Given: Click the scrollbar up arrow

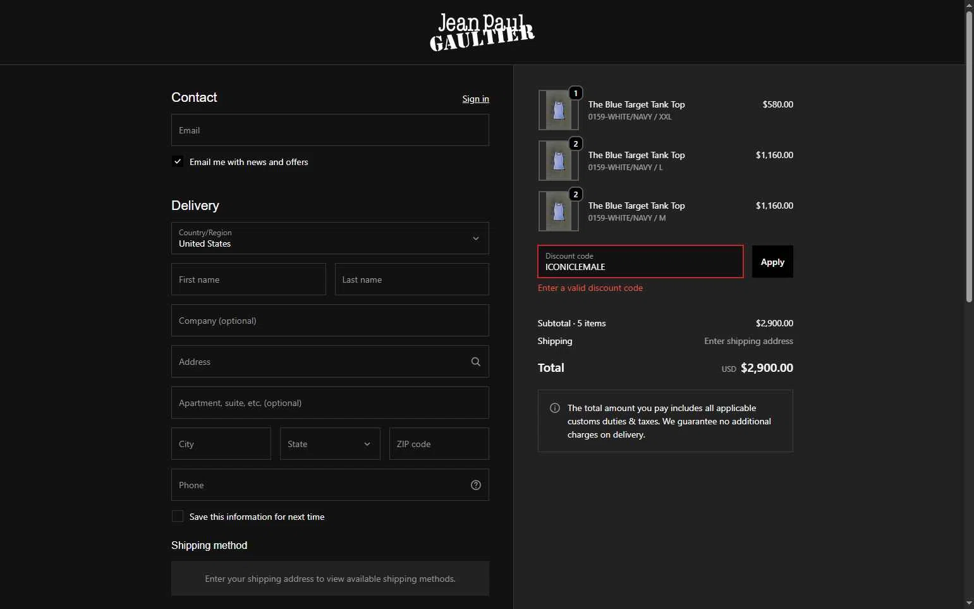Looking at the screenshot, I should tap(969, 5).
